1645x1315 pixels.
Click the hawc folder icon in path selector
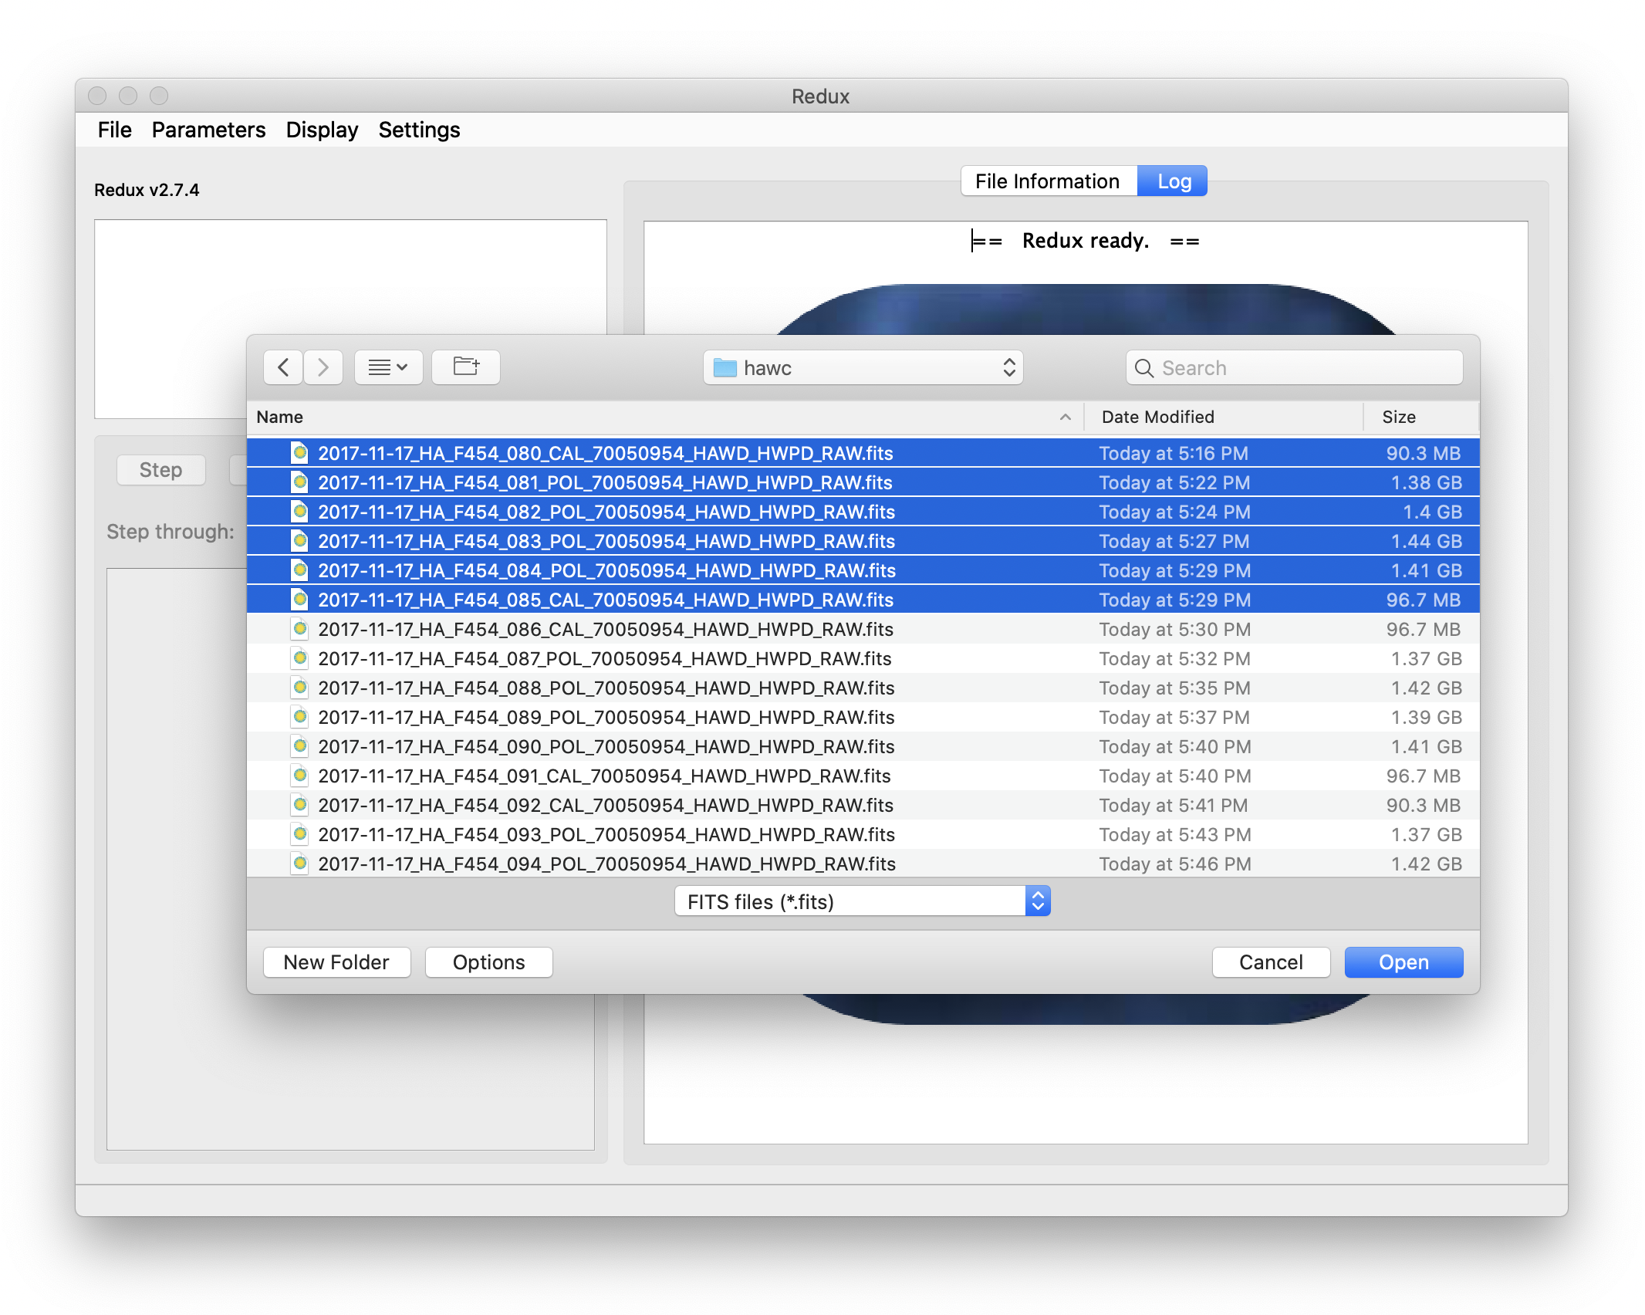click(725, 368)
